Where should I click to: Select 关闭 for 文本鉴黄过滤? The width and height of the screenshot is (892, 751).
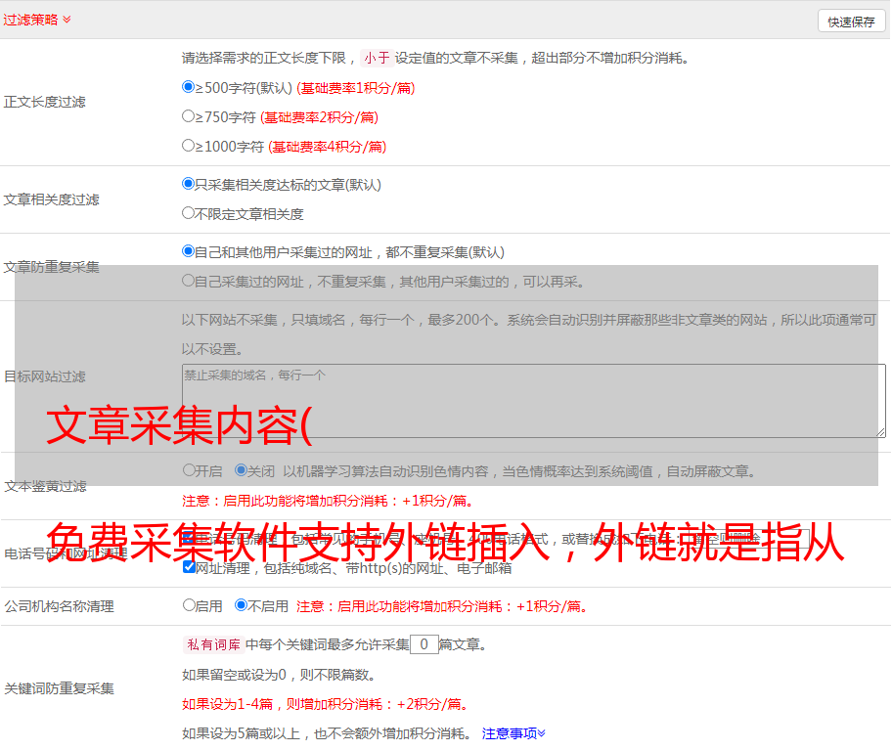(x=242, y=470)
